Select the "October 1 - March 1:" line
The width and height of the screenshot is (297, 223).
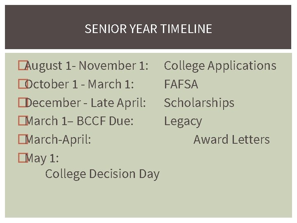point(79,84)
